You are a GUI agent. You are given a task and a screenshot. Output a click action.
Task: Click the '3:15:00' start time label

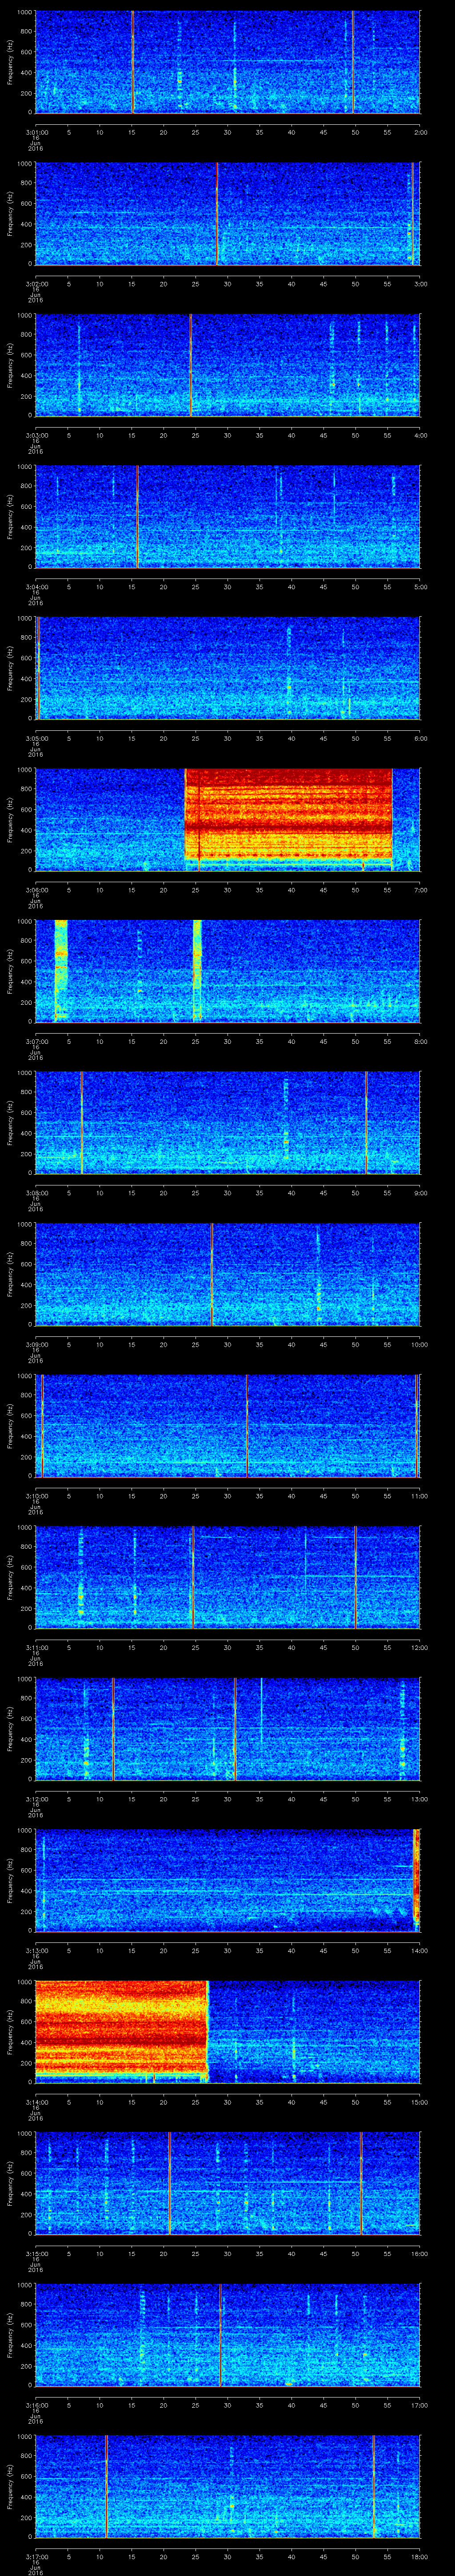tap(37, 2252)
